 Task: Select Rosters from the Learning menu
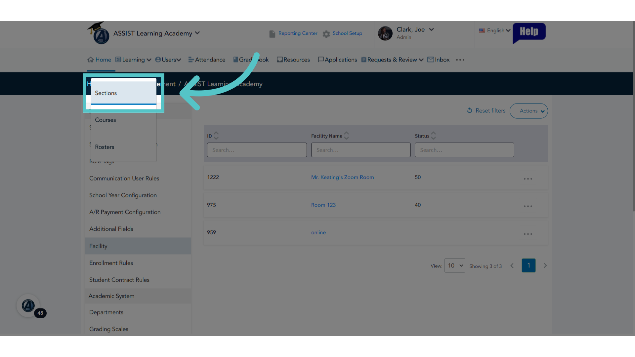point(123,147)
